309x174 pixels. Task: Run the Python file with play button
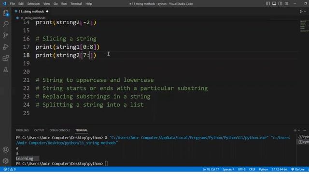click(x=301, y=12)
